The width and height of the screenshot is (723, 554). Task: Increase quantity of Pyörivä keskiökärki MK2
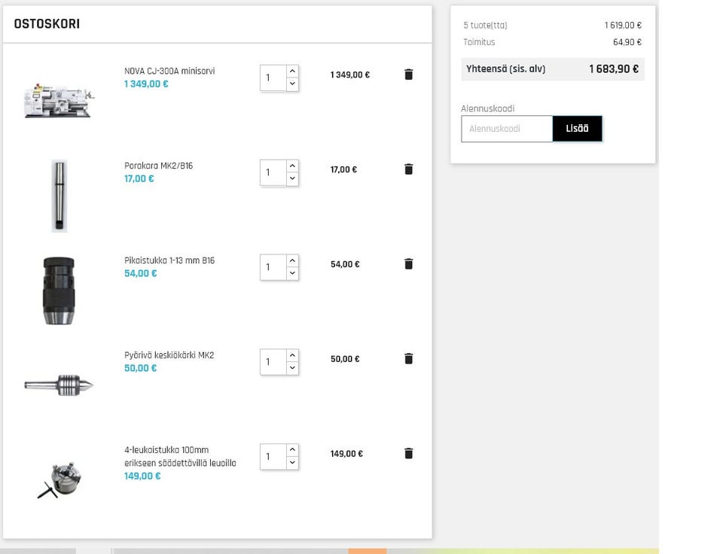click(292, 355)
